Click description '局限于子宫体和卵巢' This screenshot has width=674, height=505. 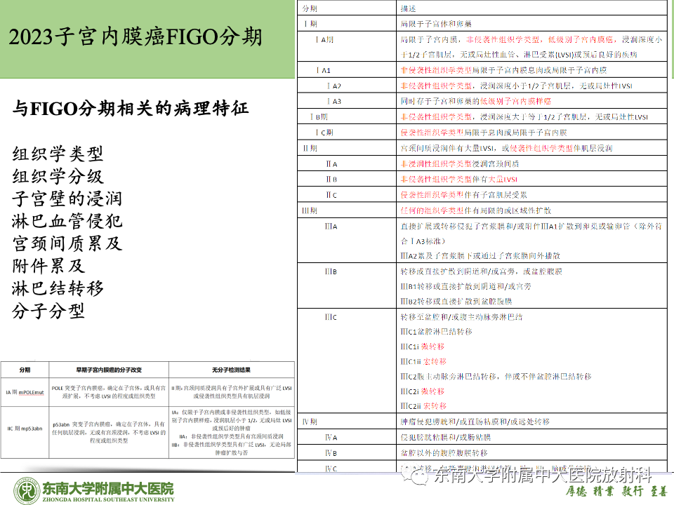coord(436,24)
